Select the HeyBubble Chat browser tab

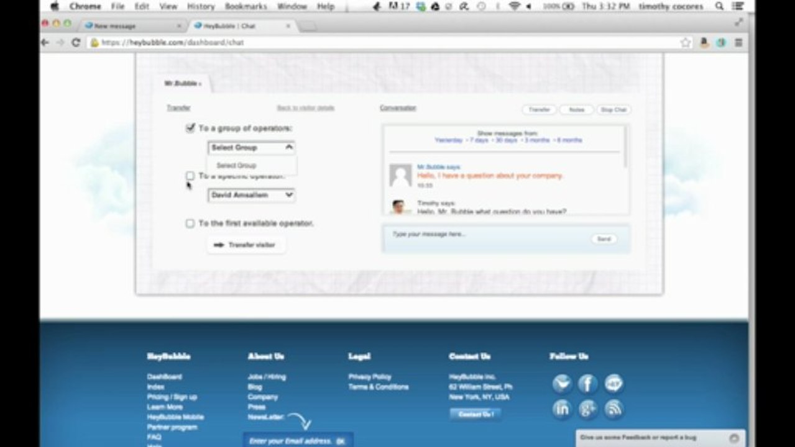[x=242, y=26]
